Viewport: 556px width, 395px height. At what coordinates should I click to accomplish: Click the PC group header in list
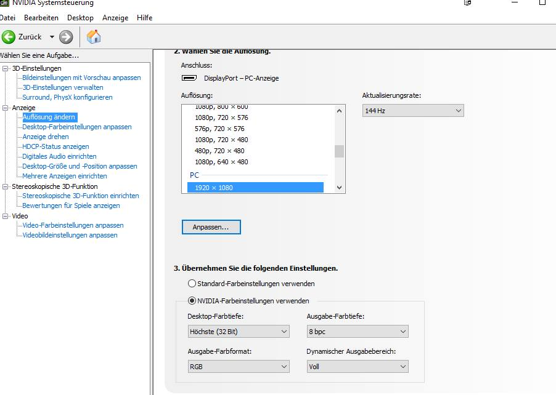(194, 175)
